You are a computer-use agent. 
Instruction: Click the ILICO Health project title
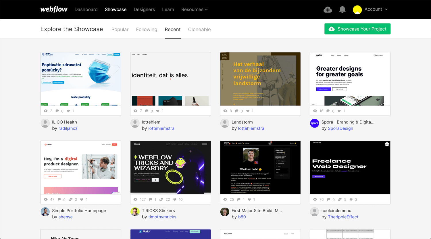tap(64, 122)
